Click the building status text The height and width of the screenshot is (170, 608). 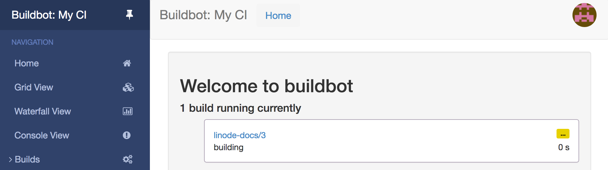(228, 147)
